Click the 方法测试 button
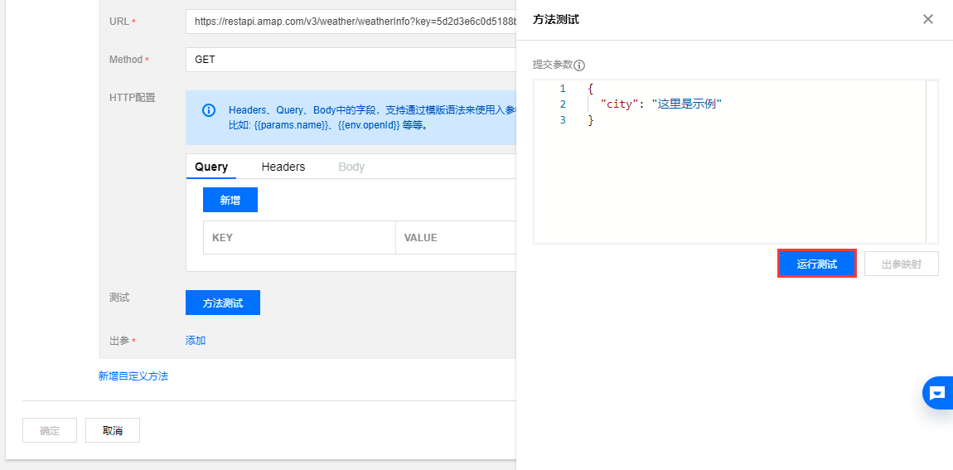The width and height of the screenshot is (953, 470). tap(222, 303)
